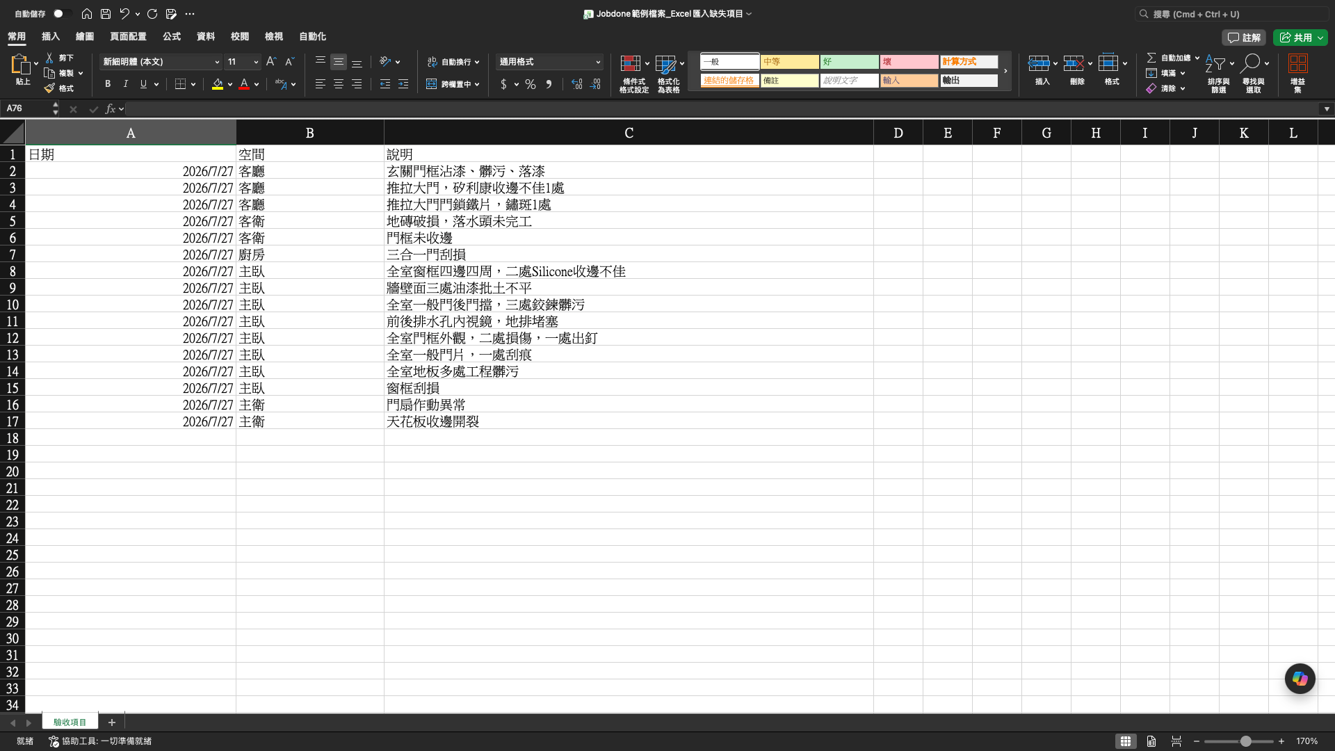Click the Save disk icon
The image size is (1335, 751).
coord(106,14)
